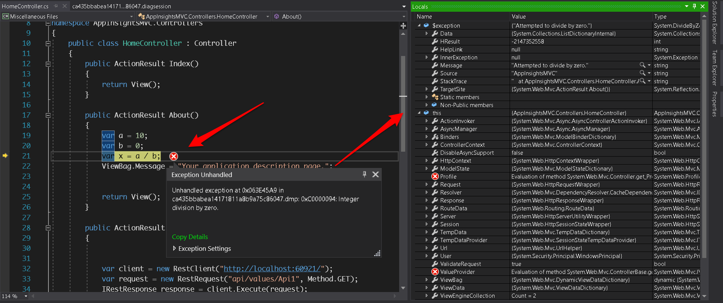The height and width of the screenshot is (303, 723).
Task: Collapse the HomeController class outline on line 10
Action: pyautogui.click(x=48, y=44)
